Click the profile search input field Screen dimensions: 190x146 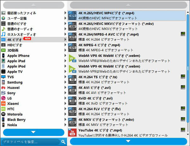tap(31, 142)
